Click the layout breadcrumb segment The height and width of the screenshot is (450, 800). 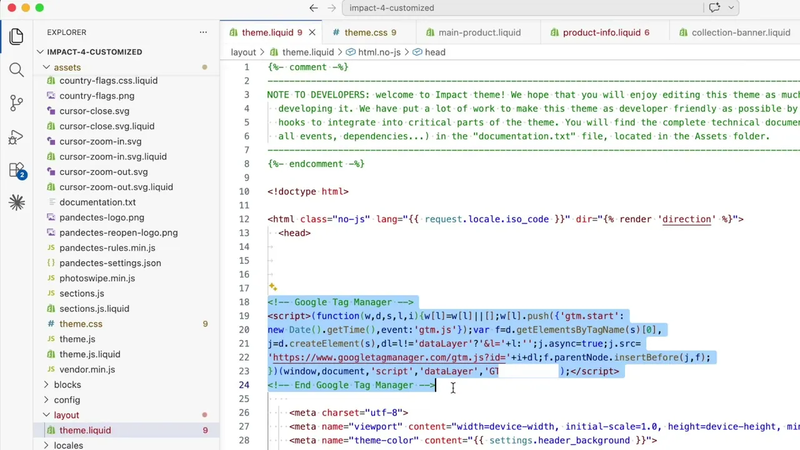[243, 52]
